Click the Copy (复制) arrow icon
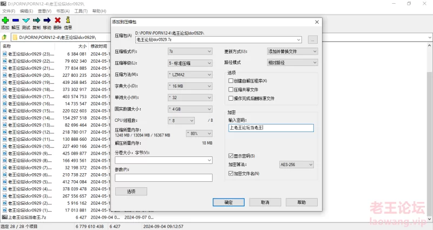The image size is (433, 230). pos(36,20)
